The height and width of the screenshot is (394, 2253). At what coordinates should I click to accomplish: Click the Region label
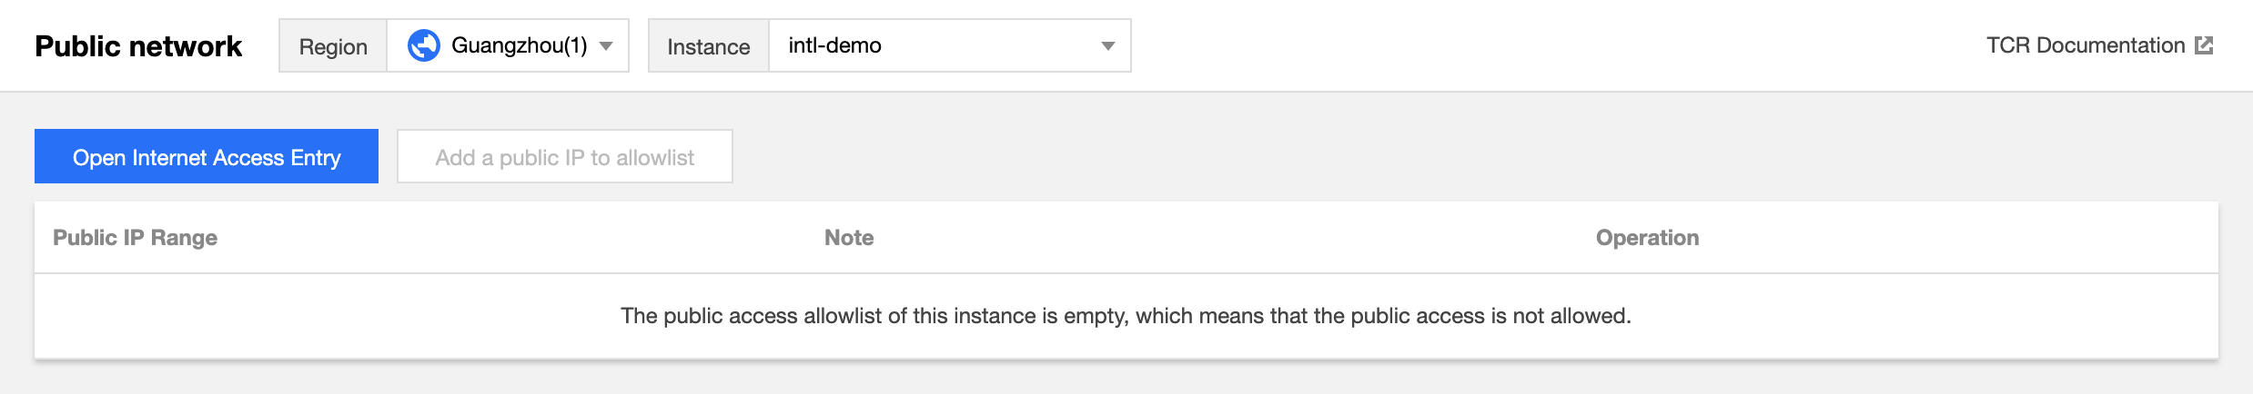click(x=333, y=46)
